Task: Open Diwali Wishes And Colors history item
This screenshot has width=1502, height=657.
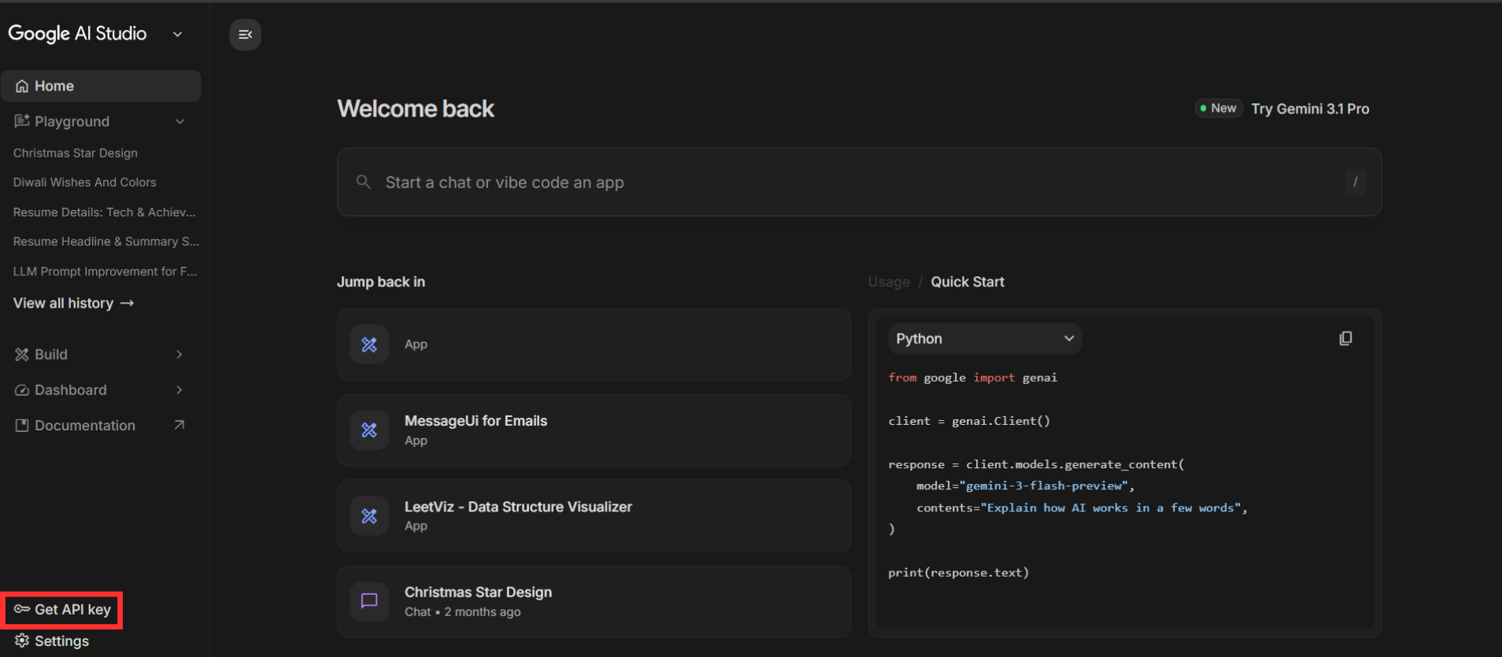Action: [85, 182]
